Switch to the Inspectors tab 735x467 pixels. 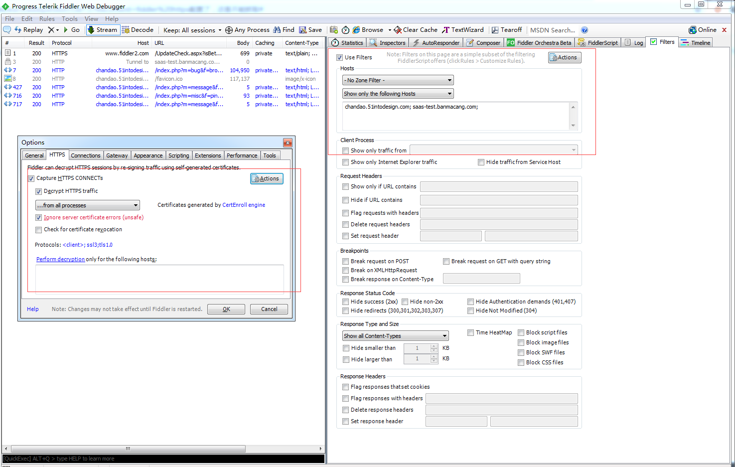pyautogui.click(x=387, y=43)
